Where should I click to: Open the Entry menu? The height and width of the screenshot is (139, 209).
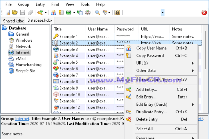(x=40, y=4)
